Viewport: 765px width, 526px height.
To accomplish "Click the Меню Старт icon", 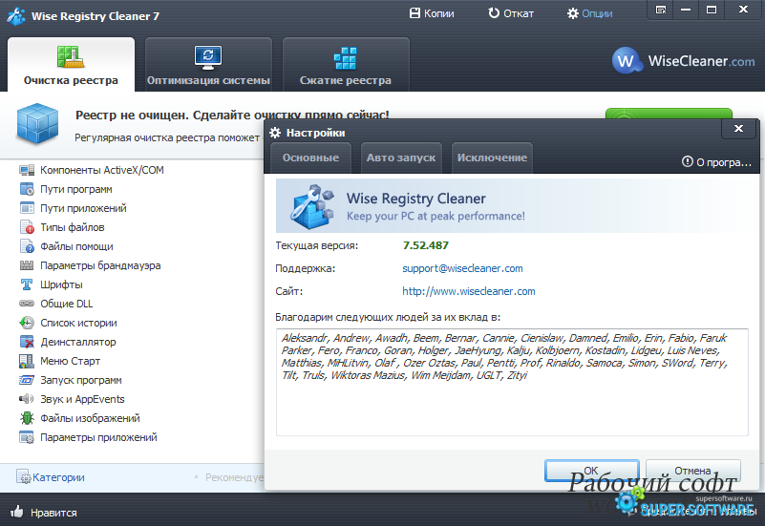I will point(27,361).
